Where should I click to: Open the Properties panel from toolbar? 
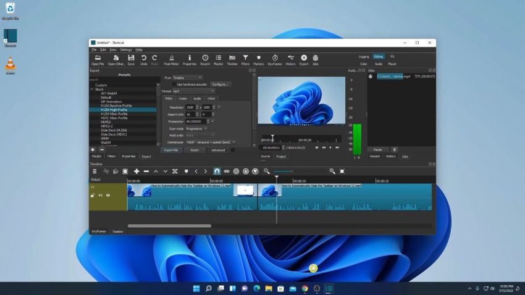point(190,60)
